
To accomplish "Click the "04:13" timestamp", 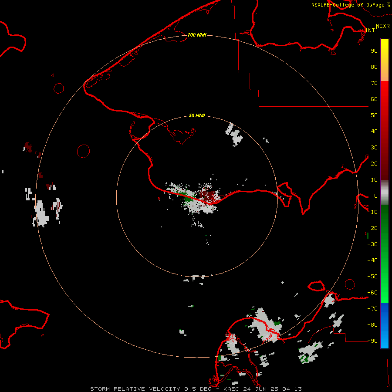I will pos(292,389).
